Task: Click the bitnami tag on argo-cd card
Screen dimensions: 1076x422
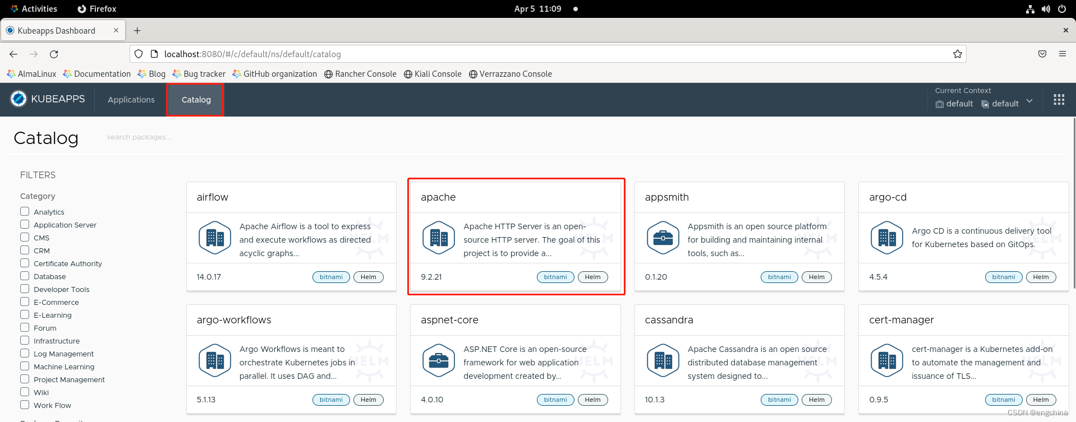Action: click(1004, 277)
